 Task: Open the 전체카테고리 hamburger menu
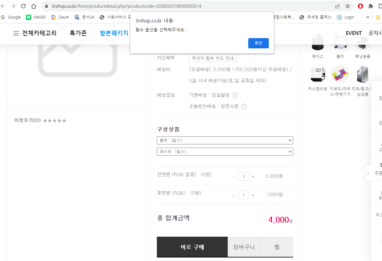(16, 33)
